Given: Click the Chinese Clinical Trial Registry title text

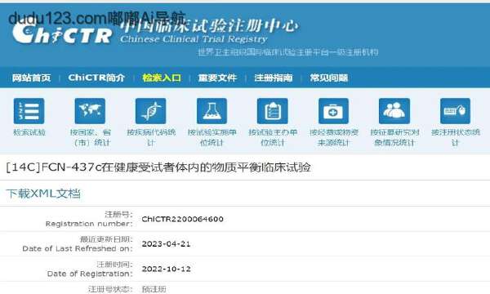Looking at the screenshot, I should 194,39.
